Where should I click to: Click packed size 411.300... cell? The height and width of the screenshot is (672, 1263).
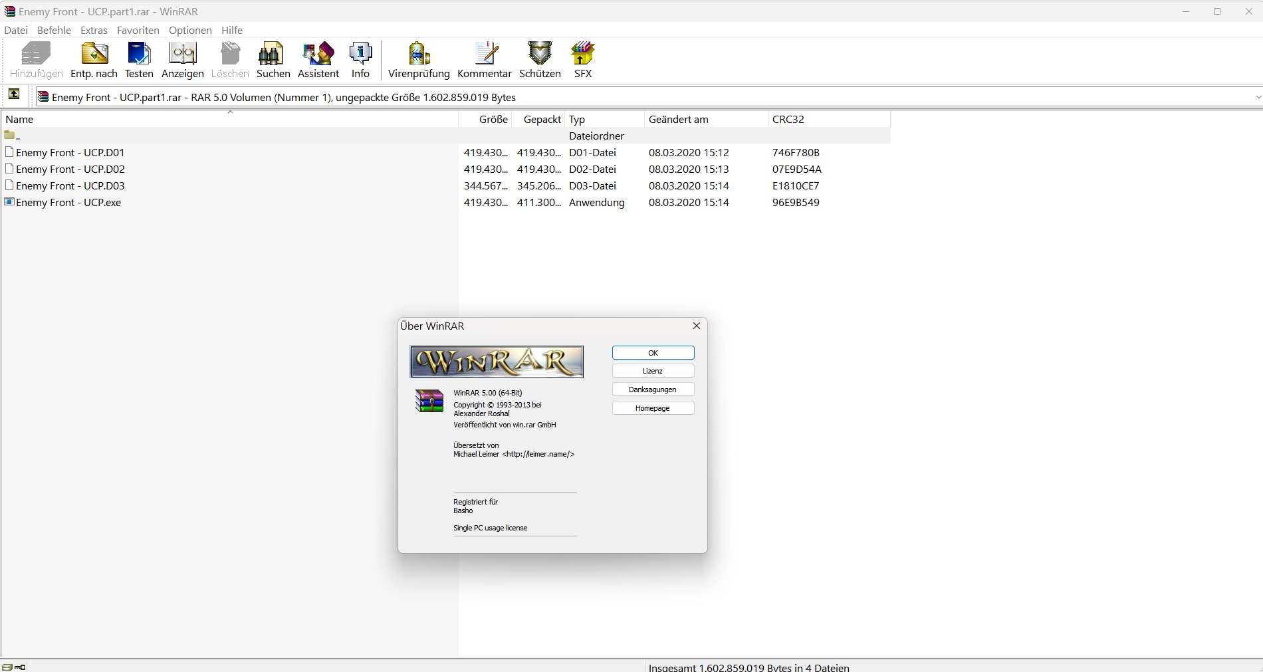tap(539, 202)
